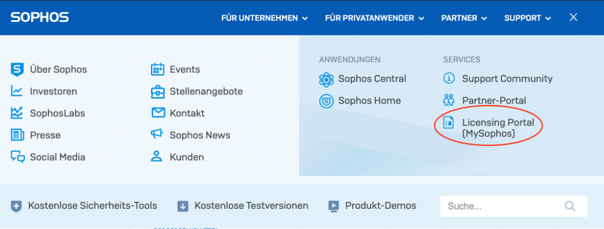Select the Events calendar icon
604x229 pixels.
point(157,70)
